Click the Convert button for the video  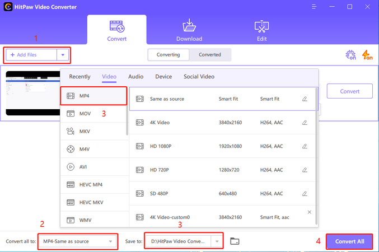349,91
